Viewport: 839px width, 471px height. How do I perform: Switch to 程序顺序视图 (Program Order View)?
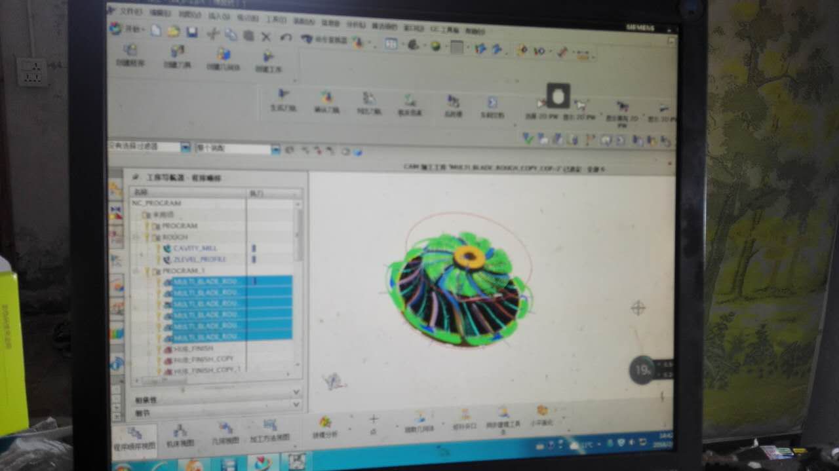click(x=135, y=442)
